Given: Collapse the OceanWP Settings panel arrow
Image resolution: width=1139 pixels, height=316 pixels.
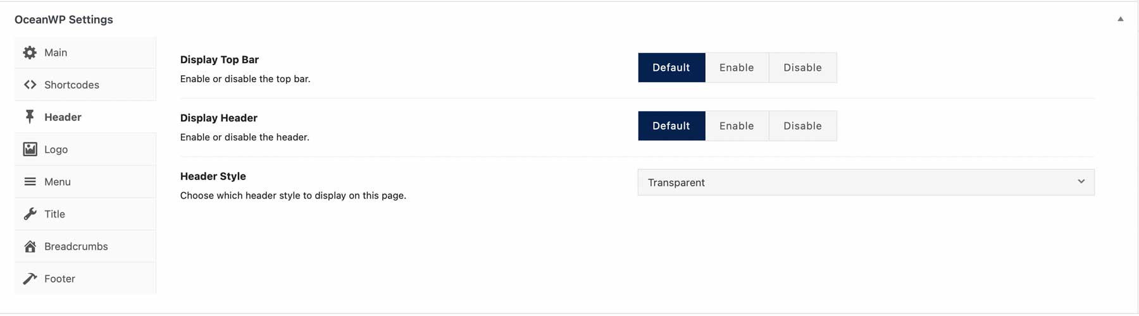Looking at the screenshot, I should [x=1120, y=19].
